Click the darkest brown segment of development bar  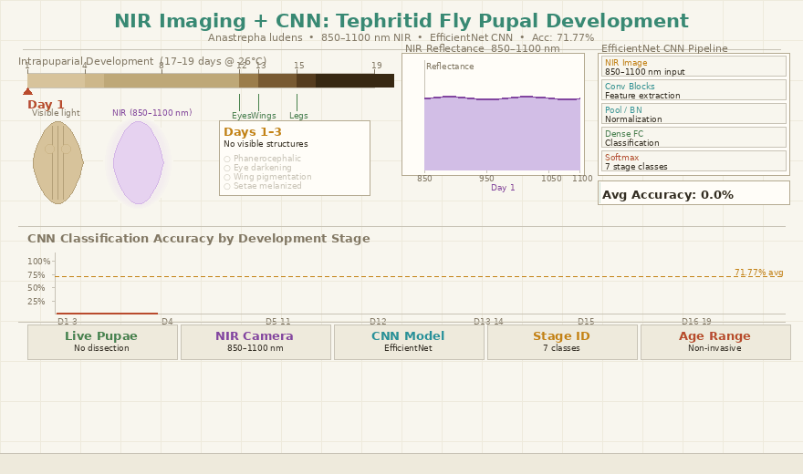(x=355, y=81)
